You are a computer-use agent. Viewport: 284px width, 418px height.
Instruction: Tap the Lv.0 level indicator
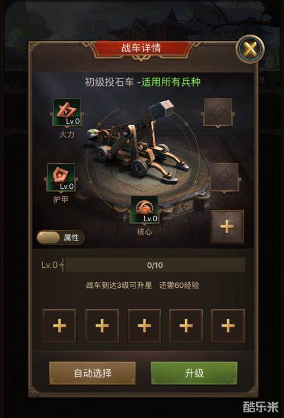pos(49,265)
